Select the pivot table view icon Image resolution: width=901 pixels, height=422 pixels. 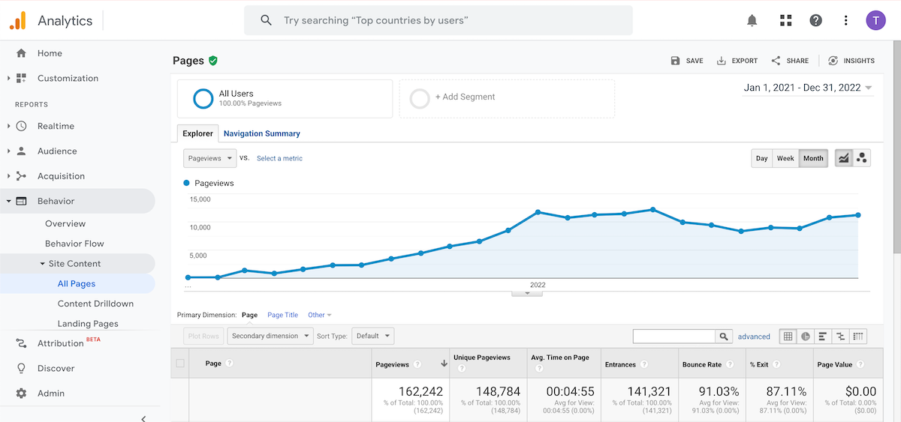[x=859, y=337]
